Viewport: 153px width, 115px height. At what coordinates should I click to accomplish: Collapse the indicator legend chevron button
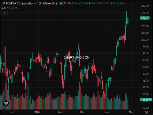tap(5, 13)
